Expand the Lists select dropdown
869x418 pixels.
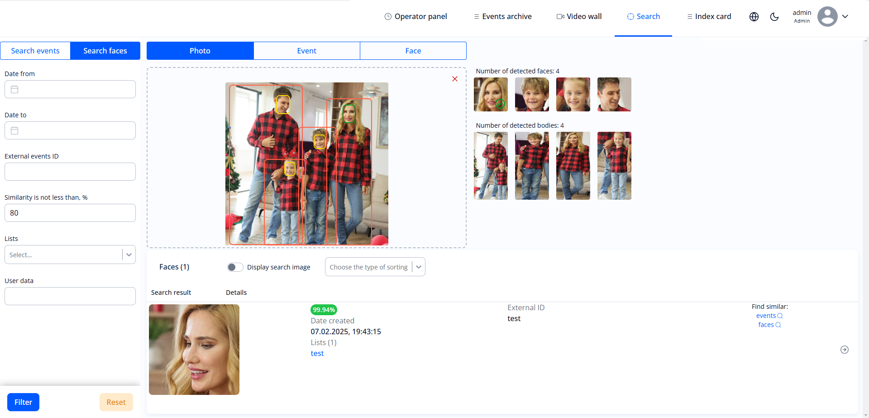click(129, 255)
